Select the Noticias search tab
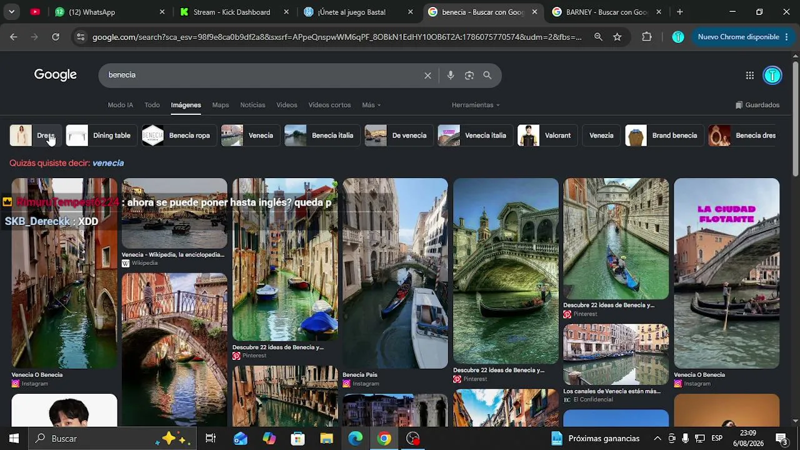The width and height of the screenshot is (800, 450). click(252, 105)
